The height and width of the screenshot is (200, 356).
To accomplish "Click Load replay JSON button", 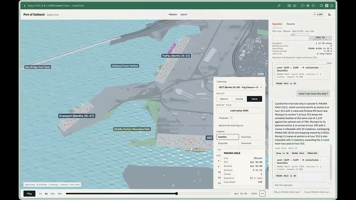I will click(x=239, y=111).
